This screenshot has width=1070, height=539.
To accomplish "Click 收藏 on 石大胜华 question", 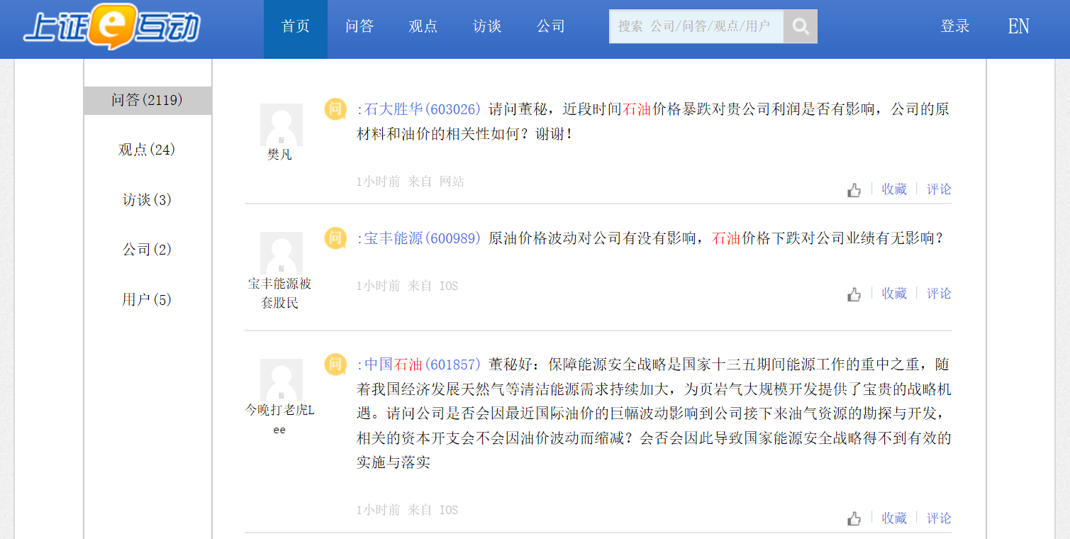I will click(894, 189).
